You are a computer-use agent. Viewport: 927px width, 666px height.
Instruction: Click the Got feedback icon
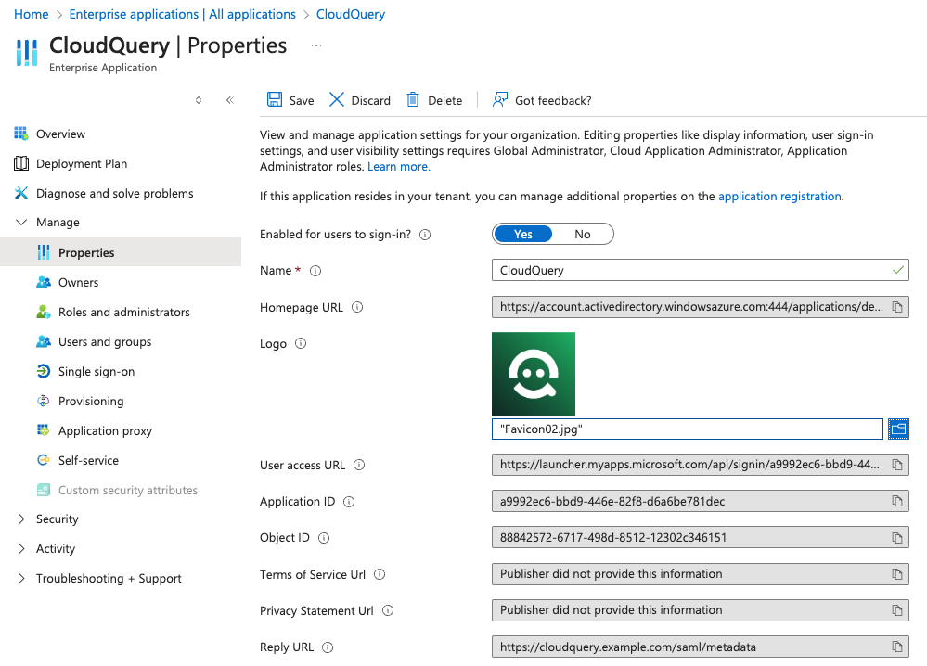point(500,100)
